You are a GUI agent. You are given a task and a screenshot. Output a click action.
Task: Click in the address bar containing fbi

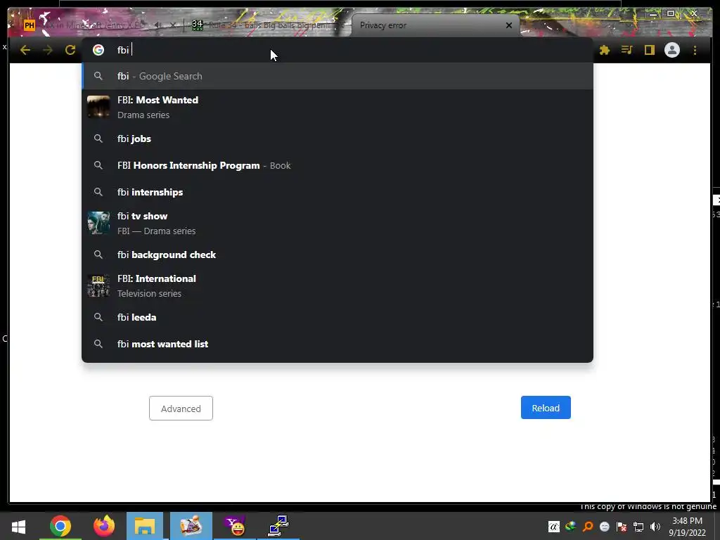tap(337, 50)
